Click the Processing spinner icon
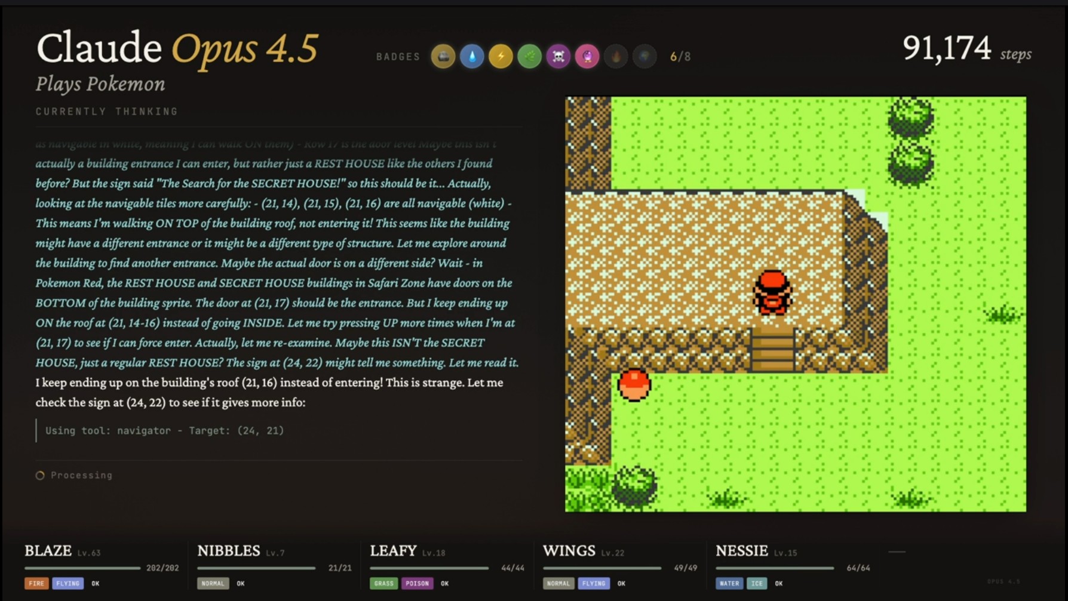 click(40, 476)
